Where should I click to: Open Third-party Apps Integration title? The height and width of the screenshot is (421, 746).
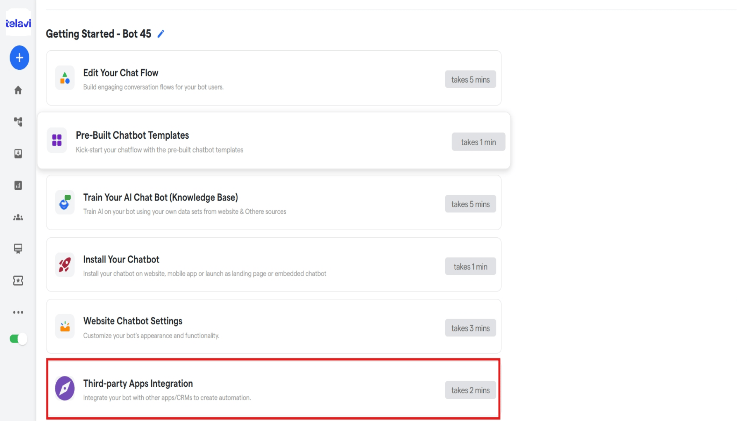138,383
